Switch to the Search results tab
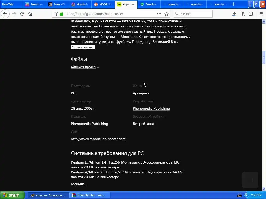Image resolution: width=266 pixels, height=199 pixels. [x=34, y=4]
